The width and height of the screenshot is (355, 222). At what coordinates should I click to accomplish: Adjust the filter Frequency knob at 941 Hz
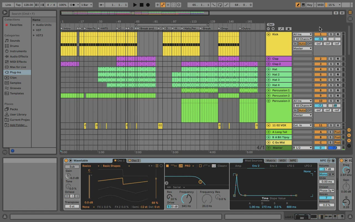tap(186, 199)
